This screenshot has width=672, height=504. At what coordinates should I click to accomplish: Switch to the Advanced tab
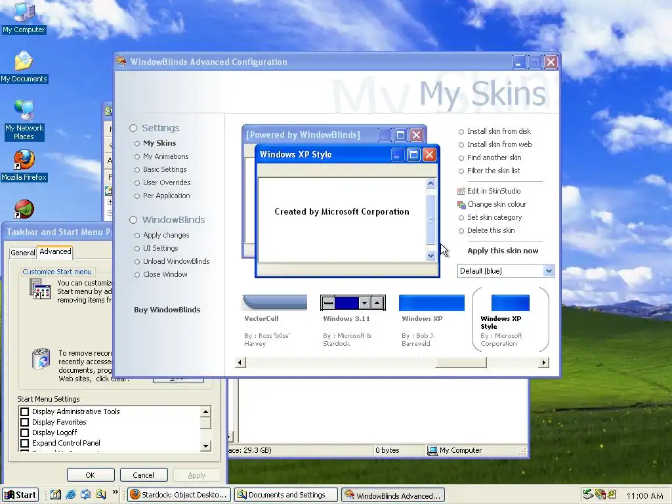55,251
